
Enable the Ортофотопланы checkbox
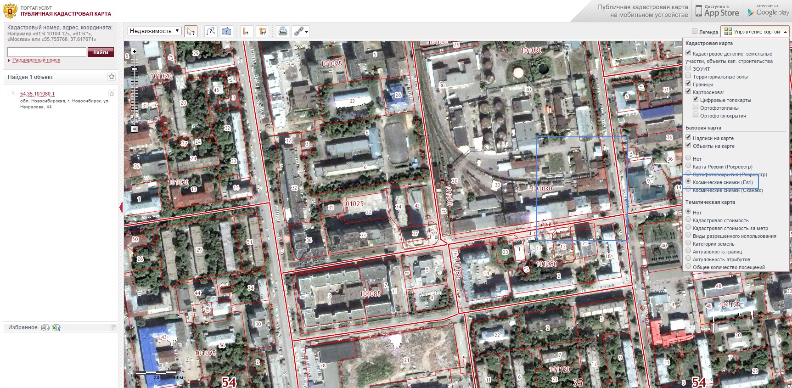[x=696, y=107]
